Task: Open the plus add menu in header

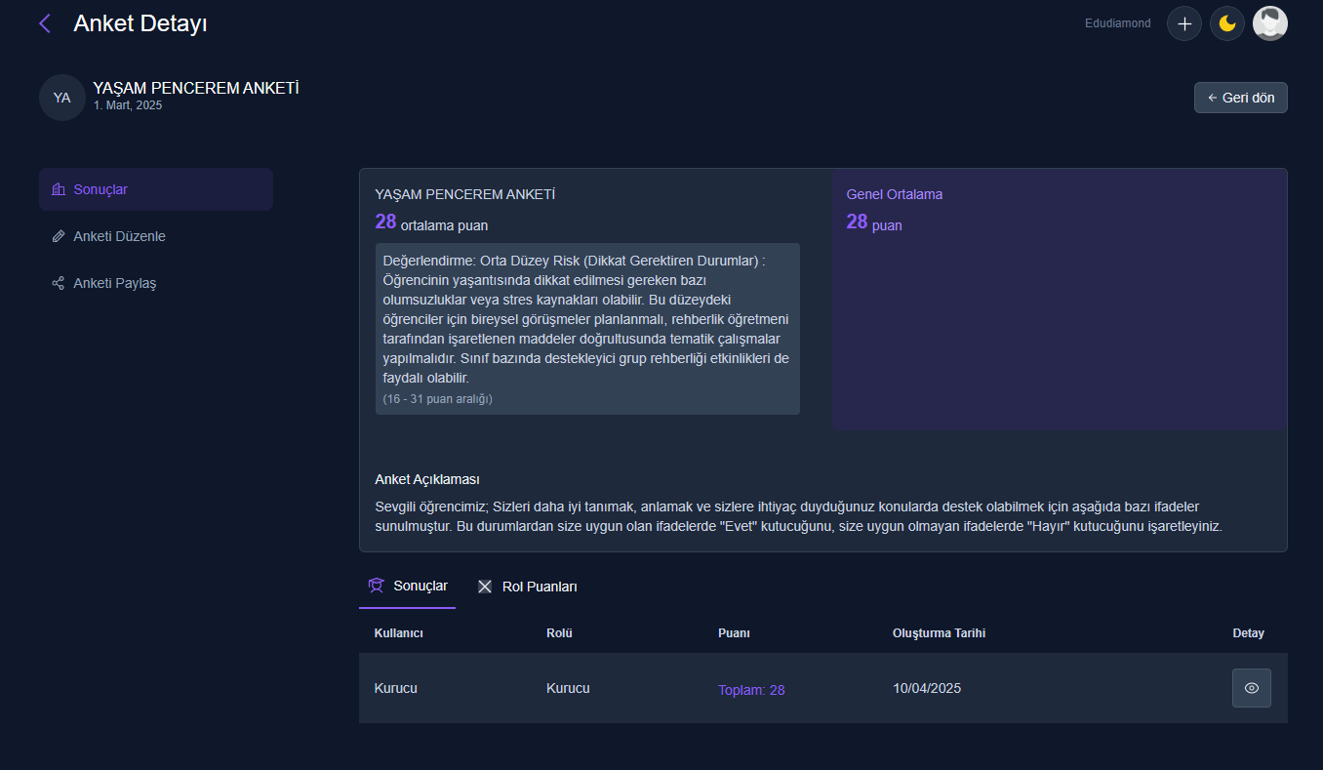Action: coord(1184,23)
